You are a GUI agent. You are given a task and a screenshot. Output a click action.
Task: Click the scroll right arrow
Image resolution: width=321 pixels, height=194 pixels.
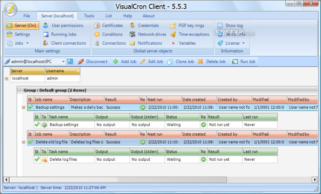point(315,180)
